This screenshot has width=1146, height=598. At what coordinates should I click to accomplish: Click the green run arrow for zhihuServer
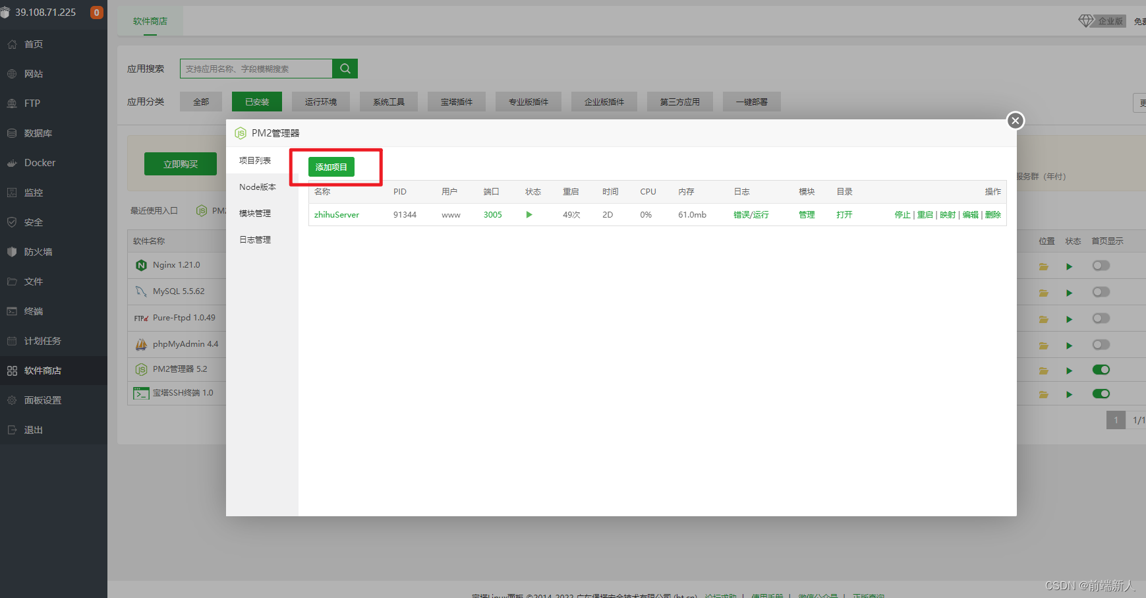(x=529, y=214)
